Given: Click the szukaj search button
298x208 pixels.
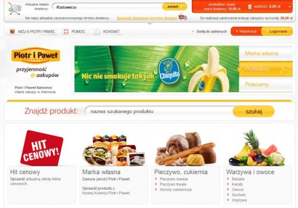Looking at the screenshot, I should point(253,111).
